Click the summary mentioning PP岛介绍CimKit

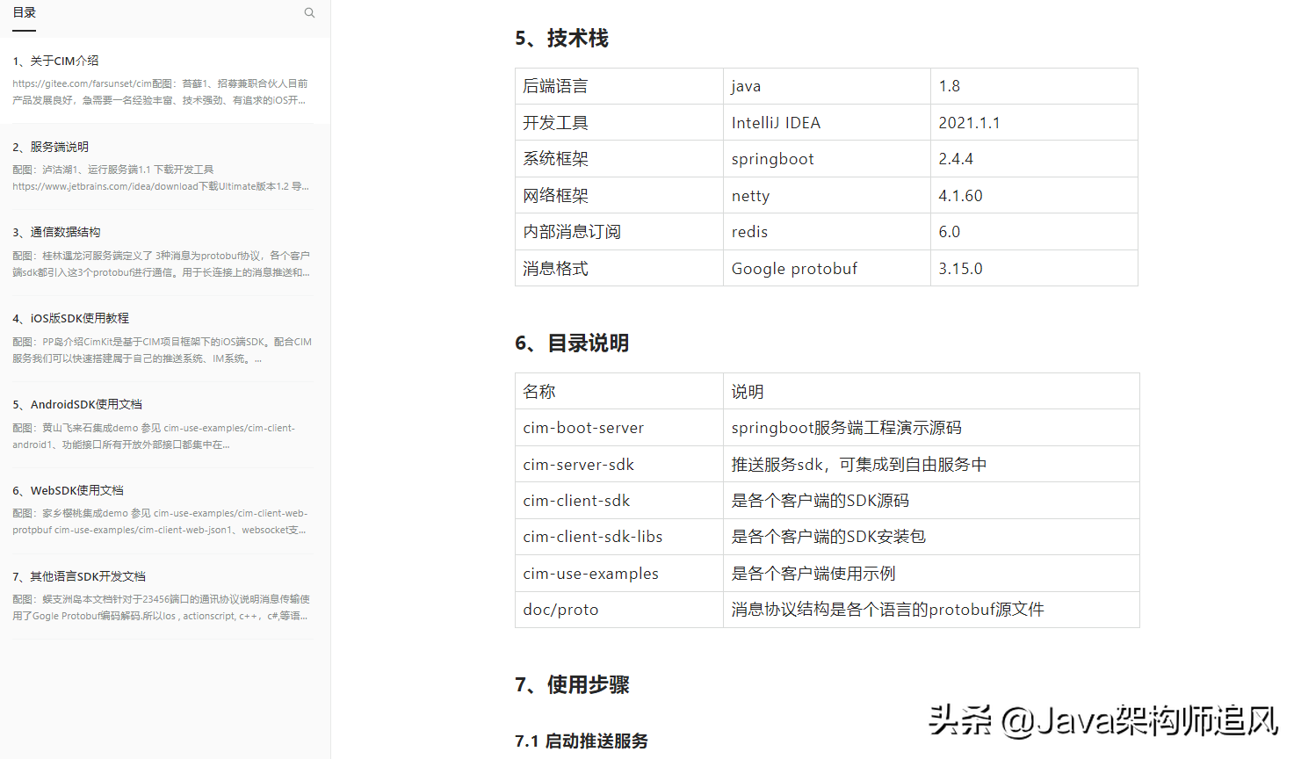(162, 350)
